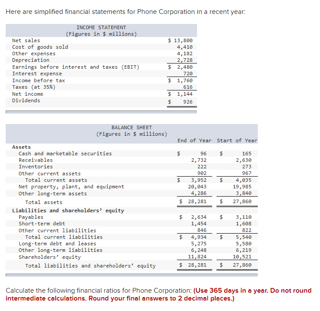Click Net property, plant, and equipment label

click(71, 187)
